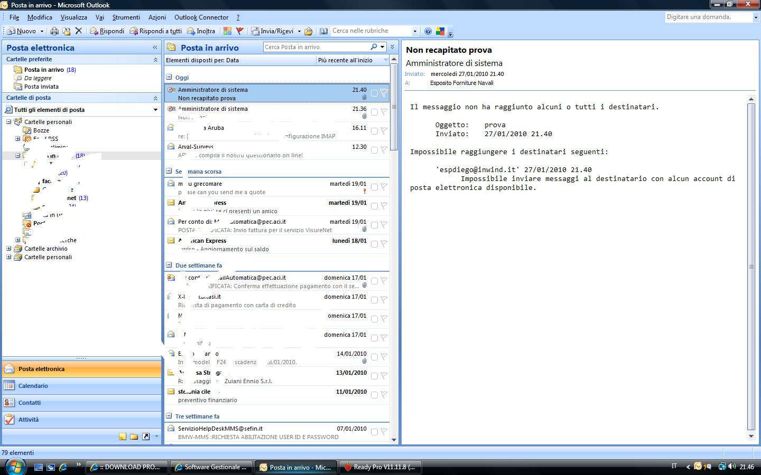The height and width of the screenshot is (475, 761).
Task: Open the Tutti gli elementi di posta dropdown
Action: point(155,110)
